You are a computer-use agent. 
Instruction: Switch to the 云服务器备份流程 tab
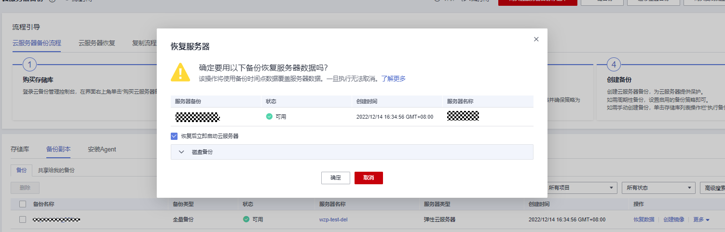click(37, 43)
